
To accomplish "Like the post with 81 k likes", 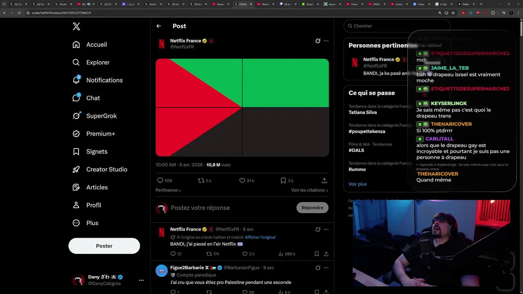I will [x=242, y=180].
